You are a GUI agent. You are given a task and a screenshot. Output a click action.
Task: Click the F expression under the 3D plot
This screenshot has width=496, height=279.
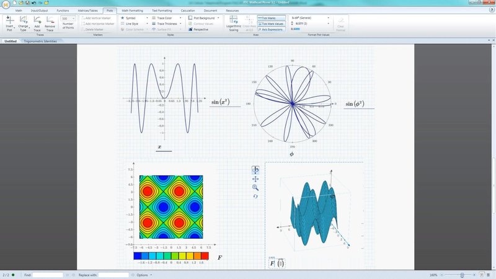(x=272, y=263)
